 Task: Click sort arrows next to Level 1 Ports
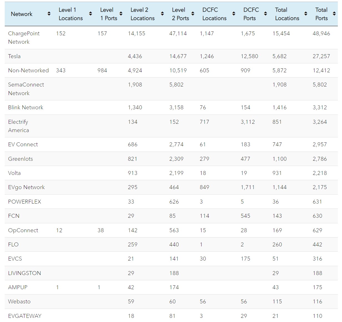tap(121, 14)
